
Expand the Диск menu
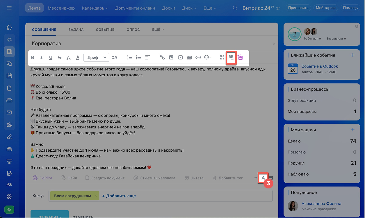coord(189,8)
